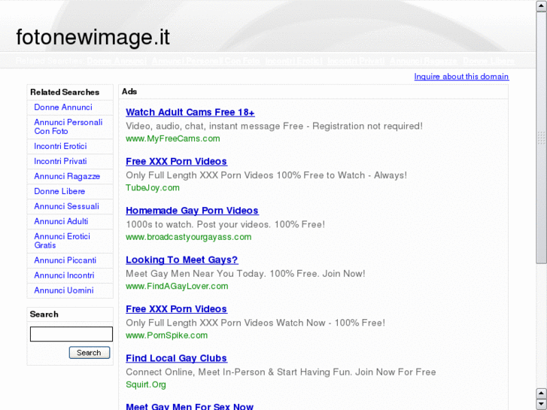Open the 'Free XXX Porn Videos' ad from PornSpike
Image resolution: width=547 pixels, height=410 pixels.
click(176, 308)
